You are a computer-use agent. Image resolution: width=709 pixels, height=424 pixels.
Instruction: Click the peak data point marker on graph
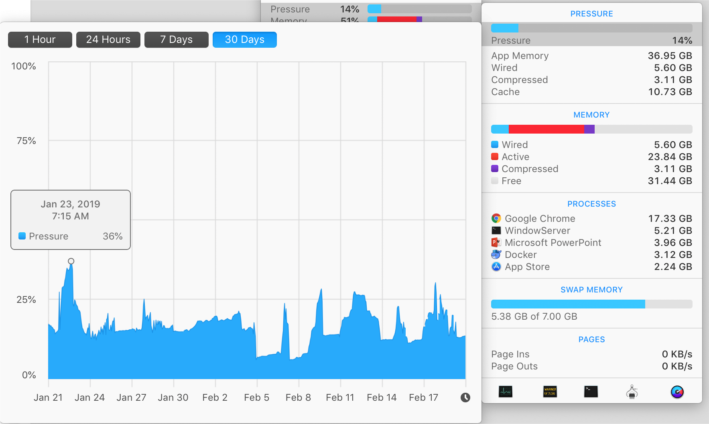tap(71, 261)
